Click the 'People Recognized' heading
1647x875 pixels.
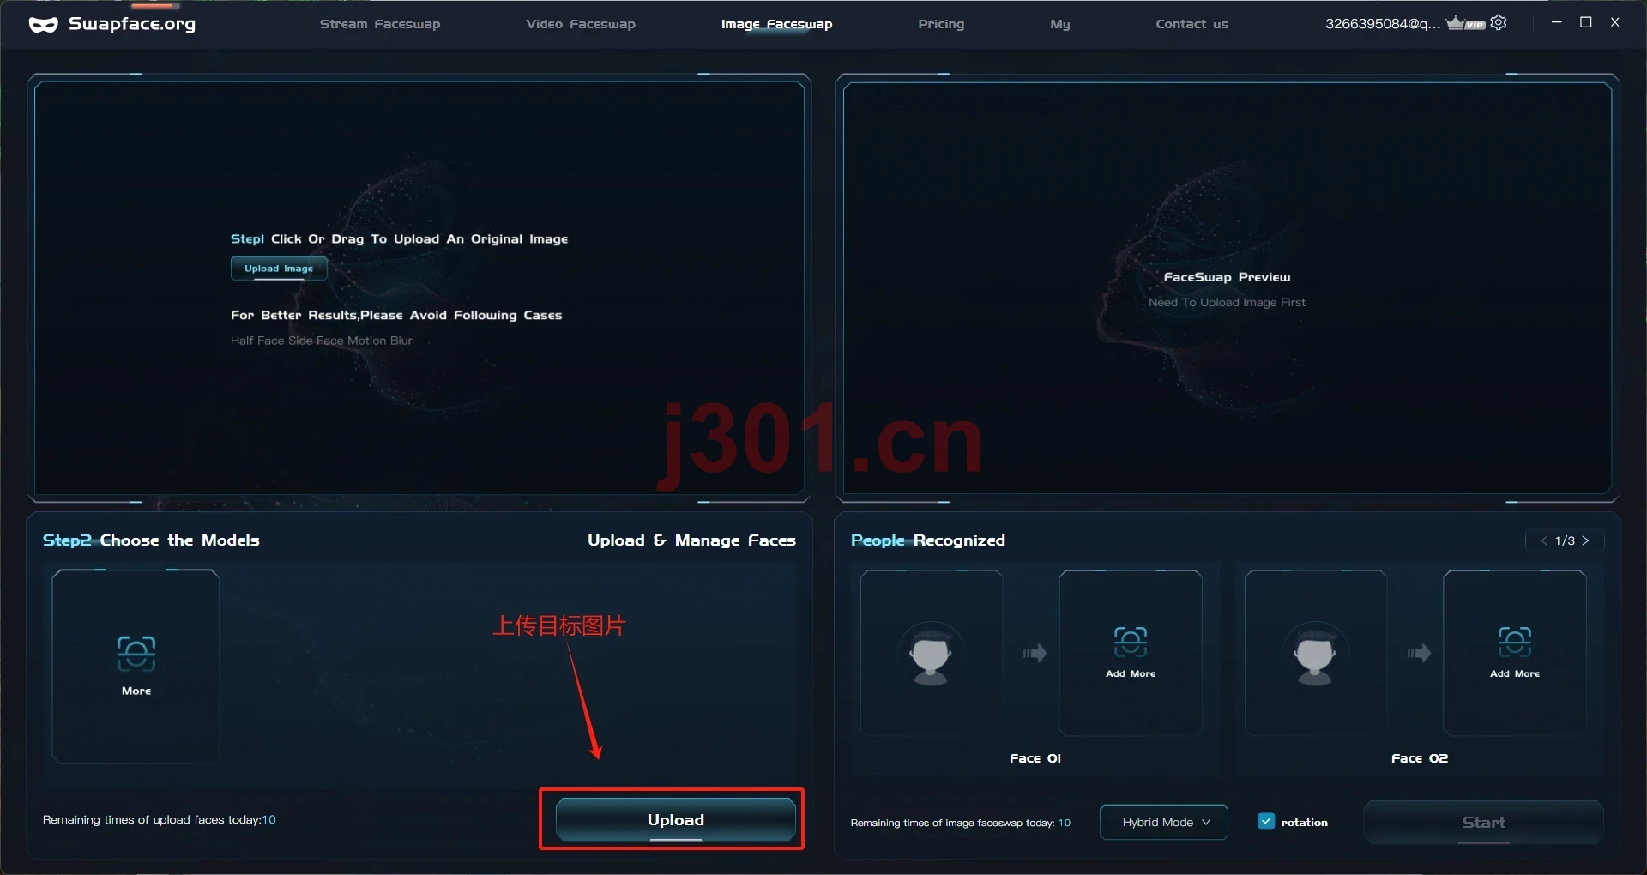click(928, 540)
